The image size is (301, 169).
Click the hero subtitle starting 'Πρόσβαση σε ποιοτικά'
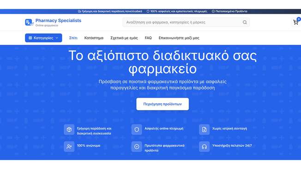click(163, 85)
